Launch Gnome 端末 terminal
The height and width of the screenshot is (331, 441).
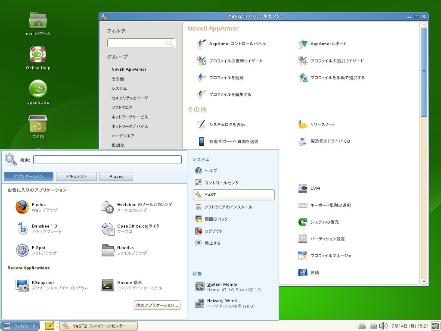[x=131, y=285]
